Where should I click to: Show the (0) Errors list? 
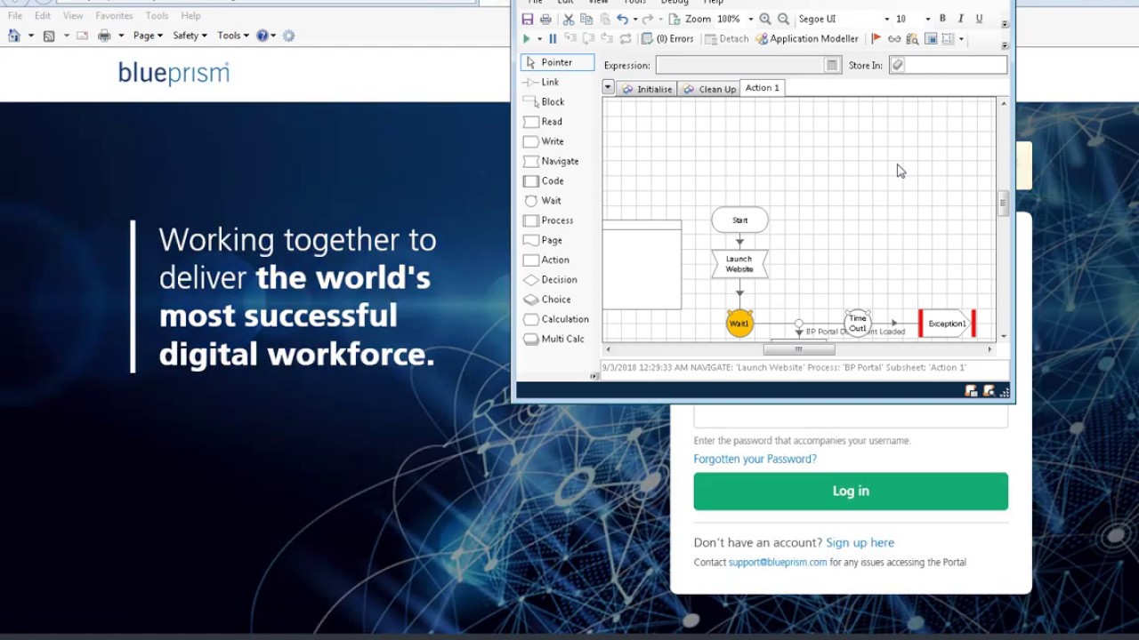667,39
